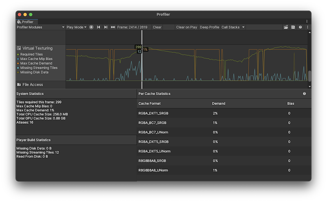
Task: Click the Virtual Texturing module icon
Action: [19, 48]
